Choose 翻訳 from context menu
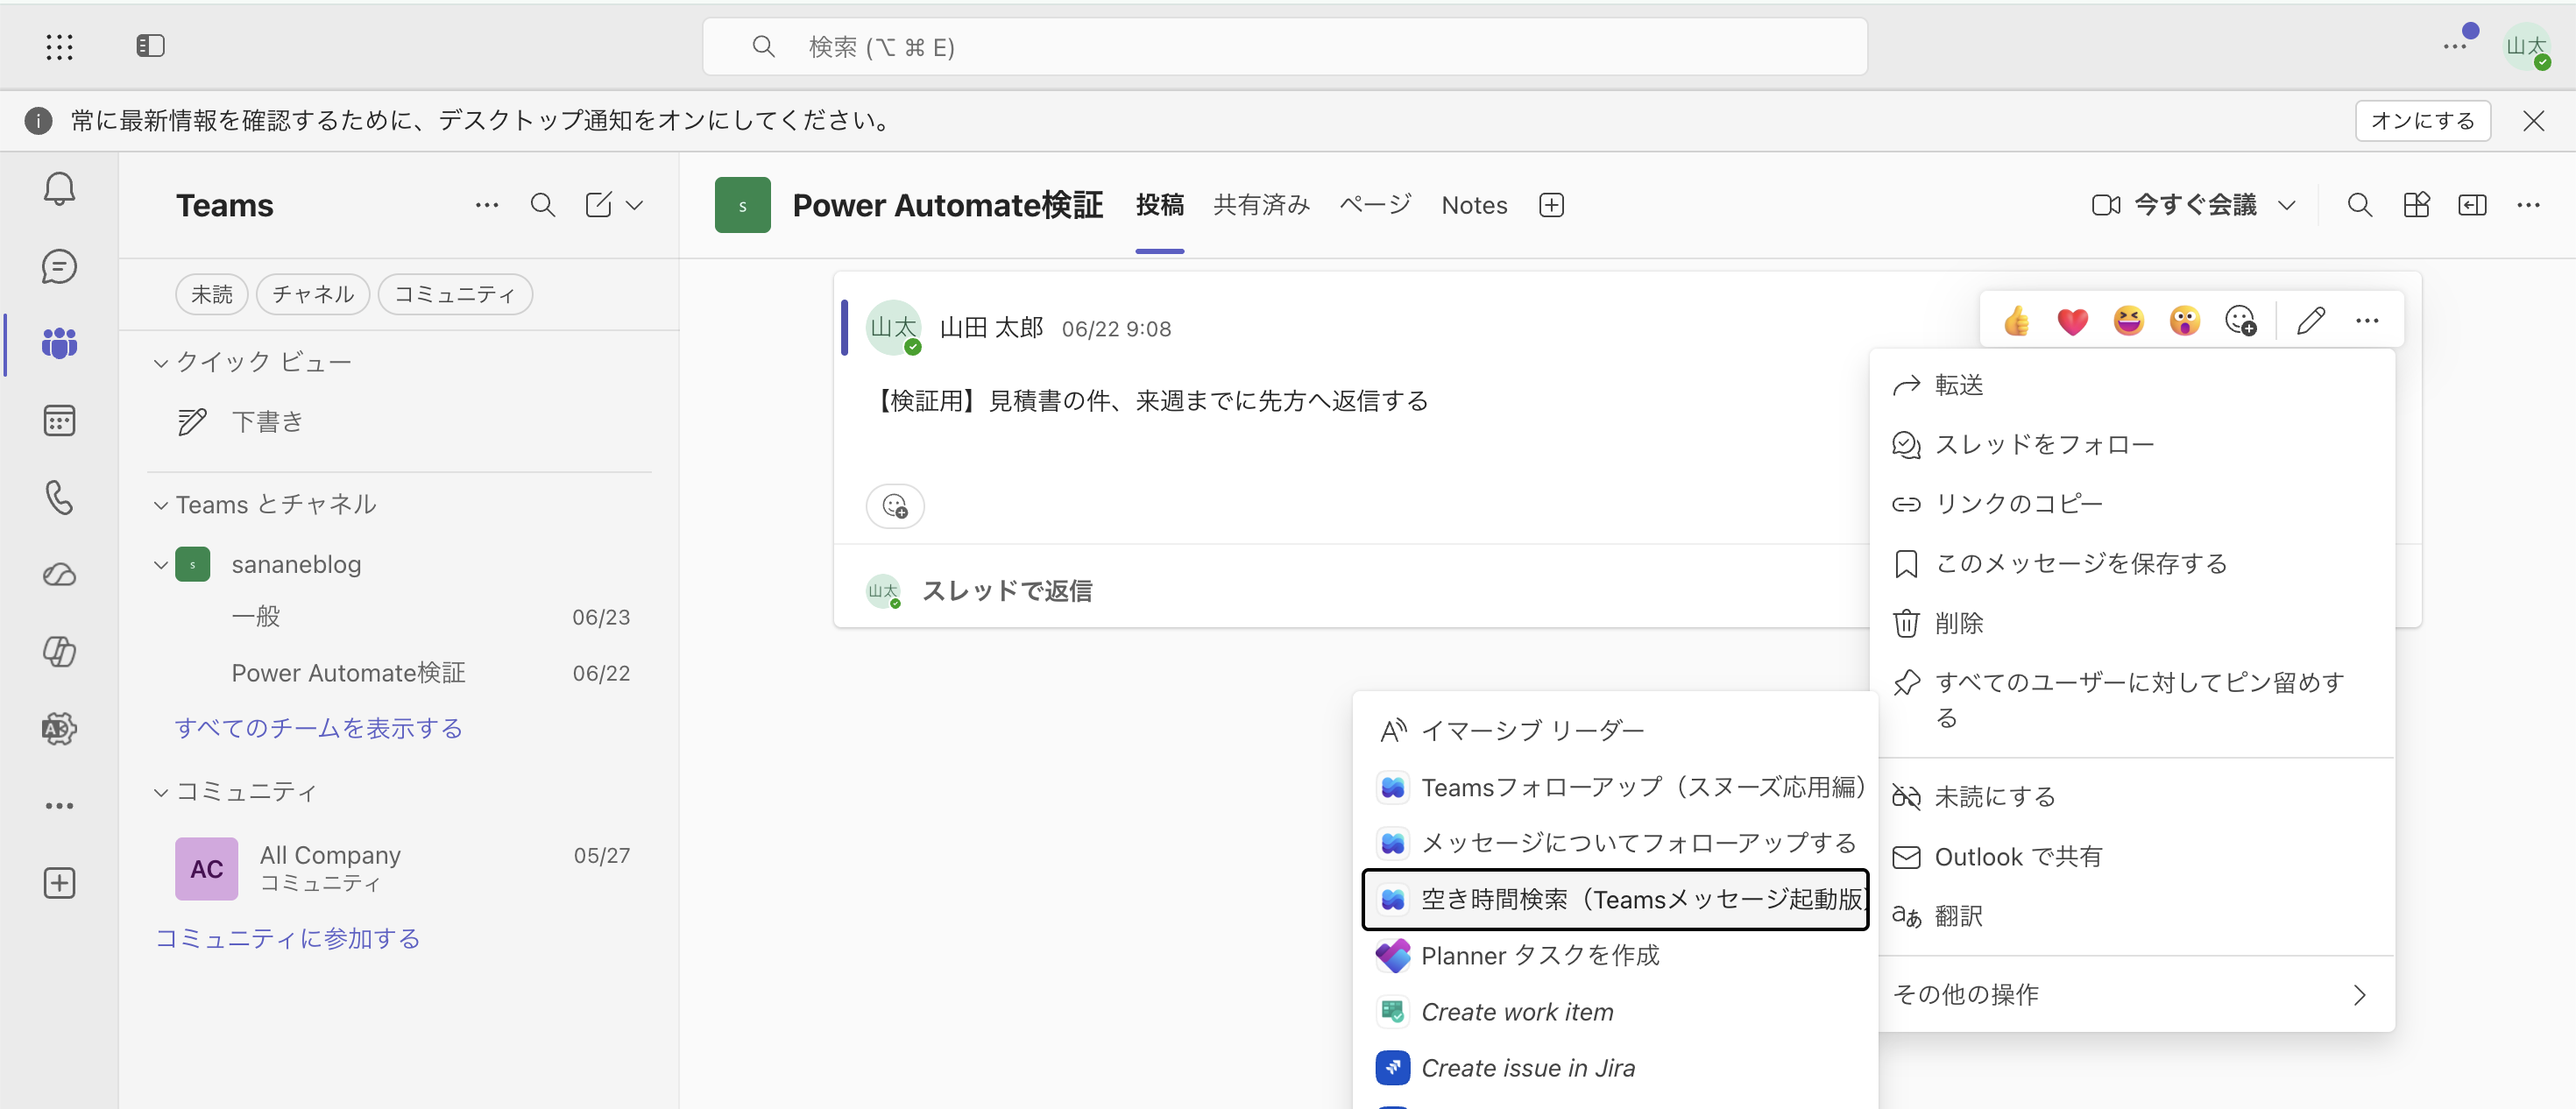This screenshot has width=2576, height=1109. coord(2132,916)
